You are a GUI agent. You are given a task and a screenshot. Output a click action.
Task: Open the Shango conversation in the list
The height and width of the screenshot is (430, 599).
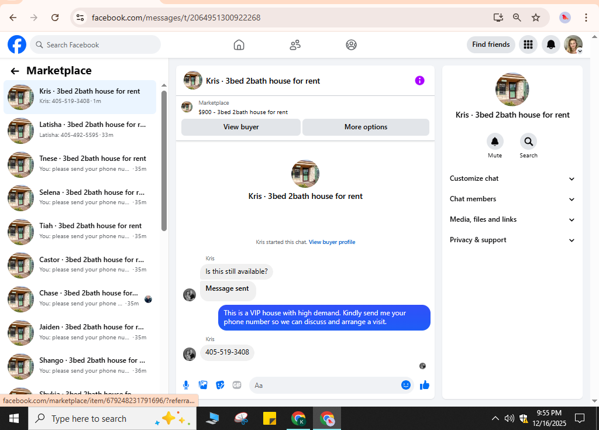click(80, 366)
